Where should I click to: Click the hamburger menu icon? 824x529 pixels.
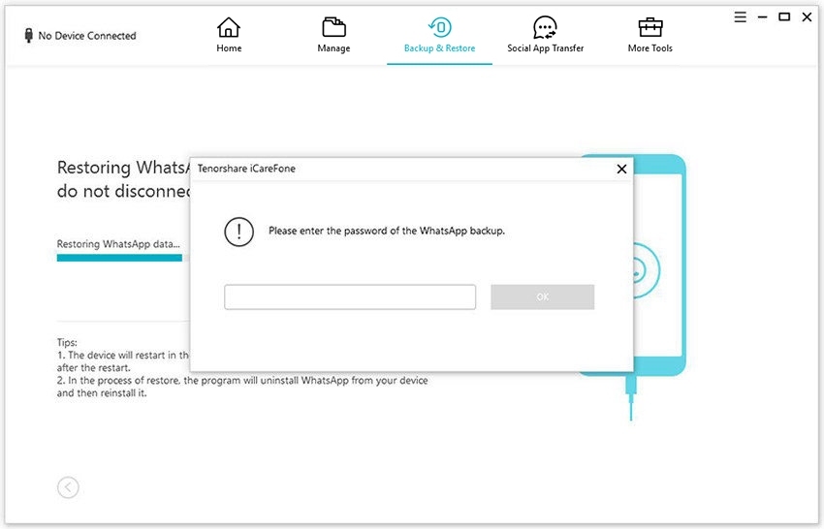pos(740,17)
